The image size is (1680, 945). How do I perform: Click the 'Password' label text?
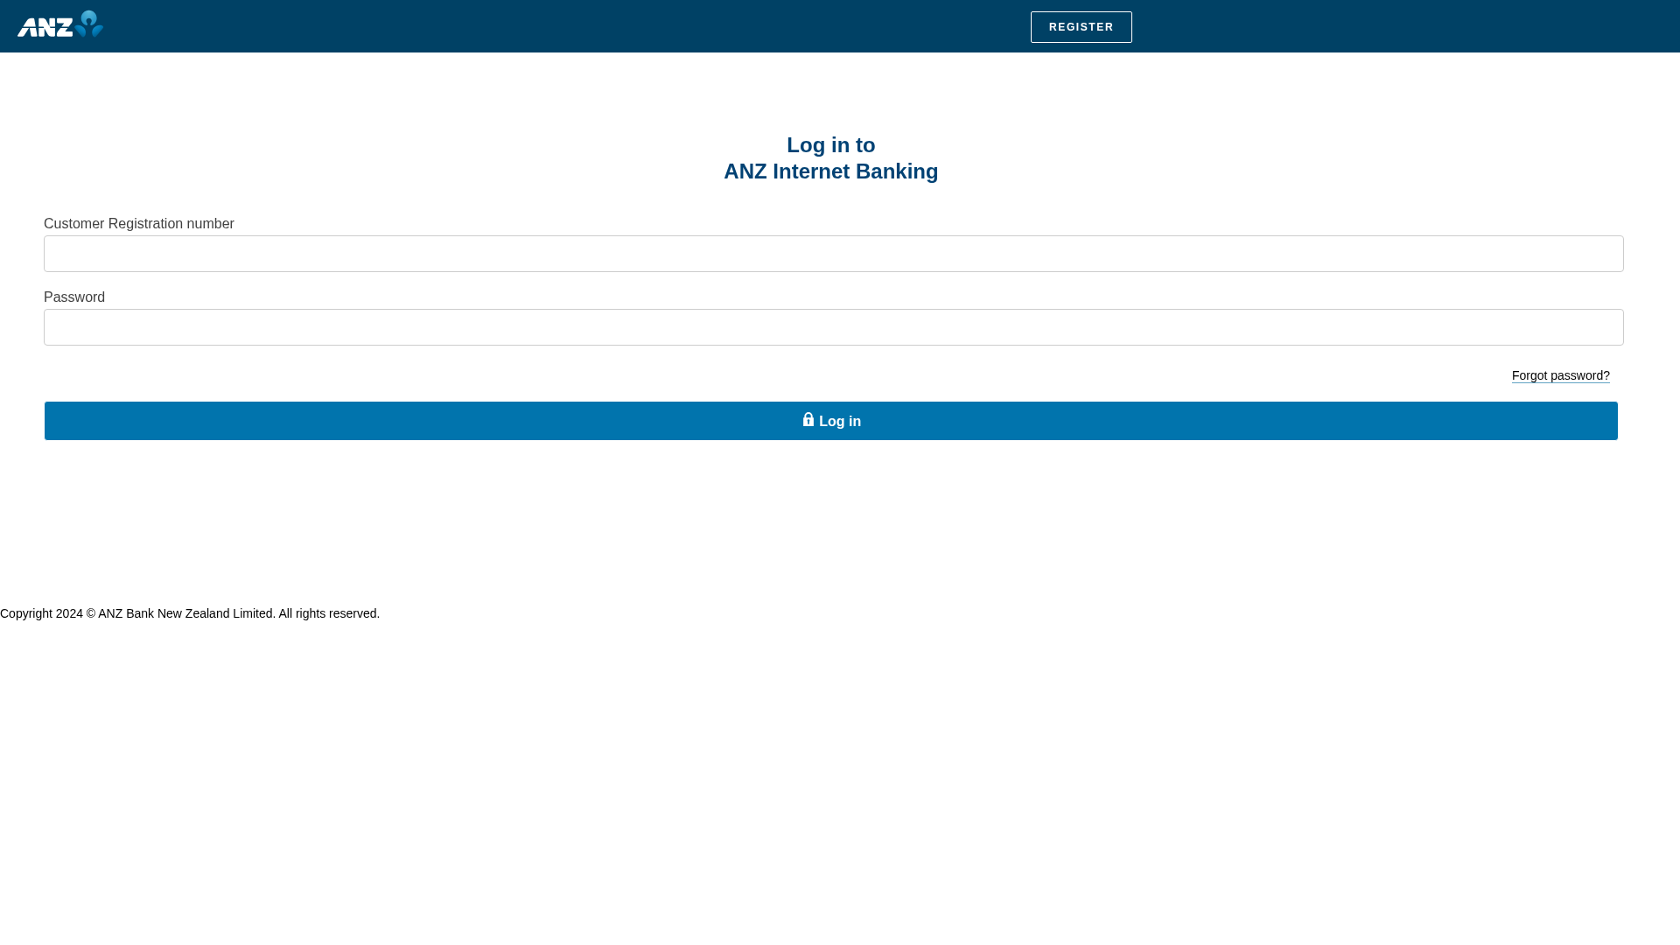[x=74, y=297]
